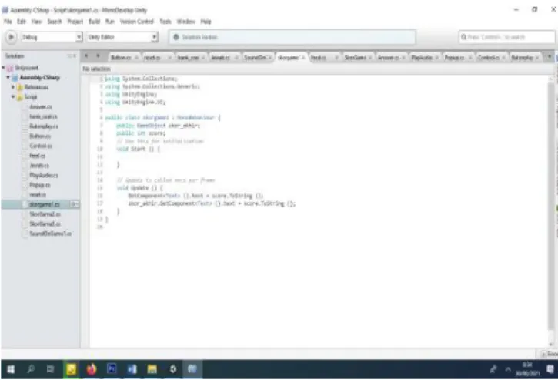
Task: Select Button.cs in solution tree
Action: [40, 136]
